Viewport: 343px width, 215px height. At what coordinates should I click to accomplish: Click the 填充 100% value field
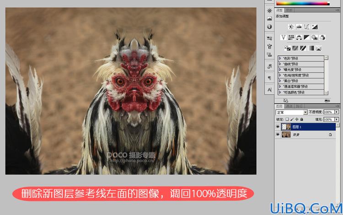(x=329, y=120)
